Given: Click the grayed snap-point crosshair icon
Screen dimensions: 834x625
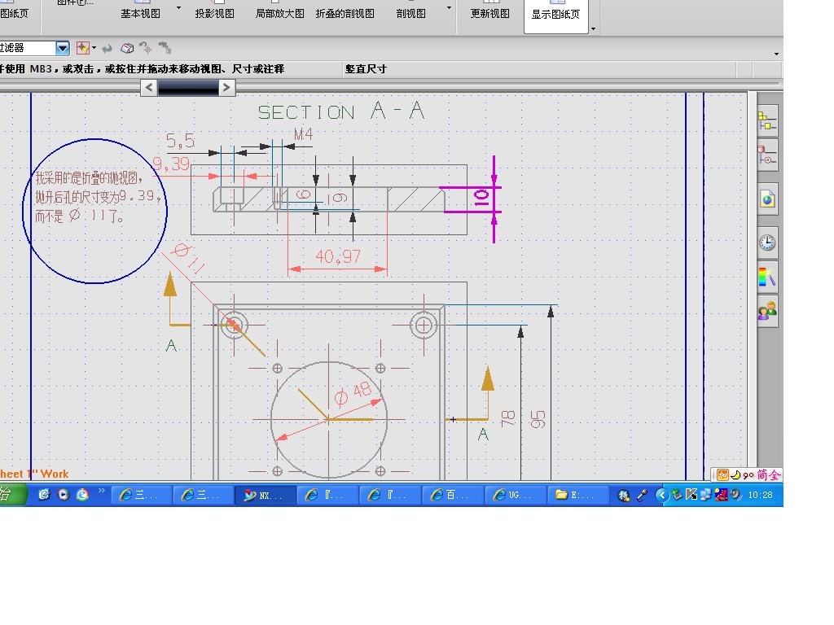Looking at the screenshot, I should coord(145,48).
